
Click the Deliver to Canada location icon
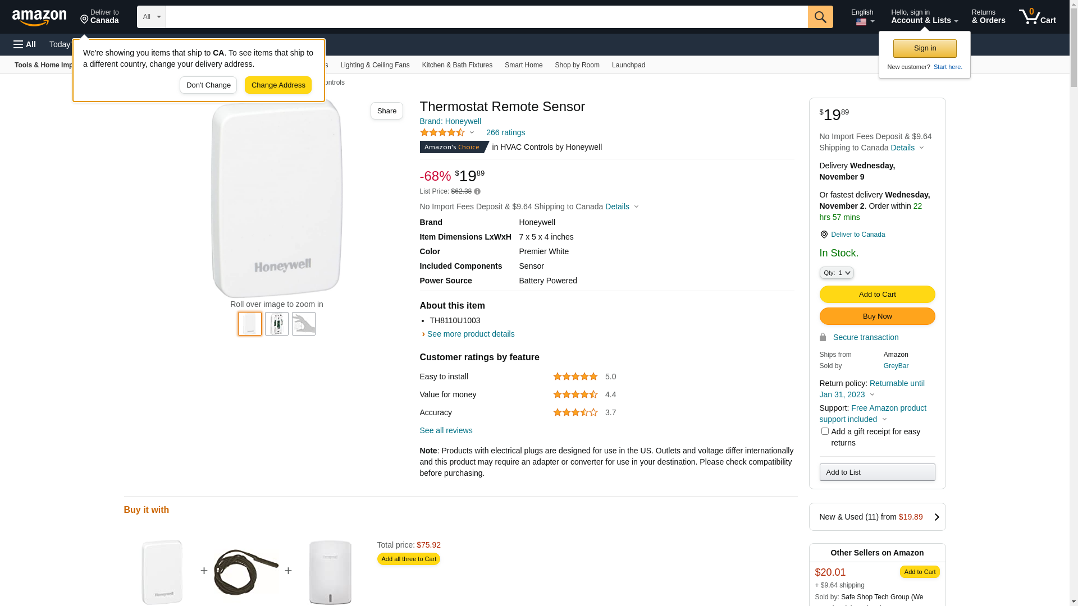pyautogui.click(x=824, y=235)
